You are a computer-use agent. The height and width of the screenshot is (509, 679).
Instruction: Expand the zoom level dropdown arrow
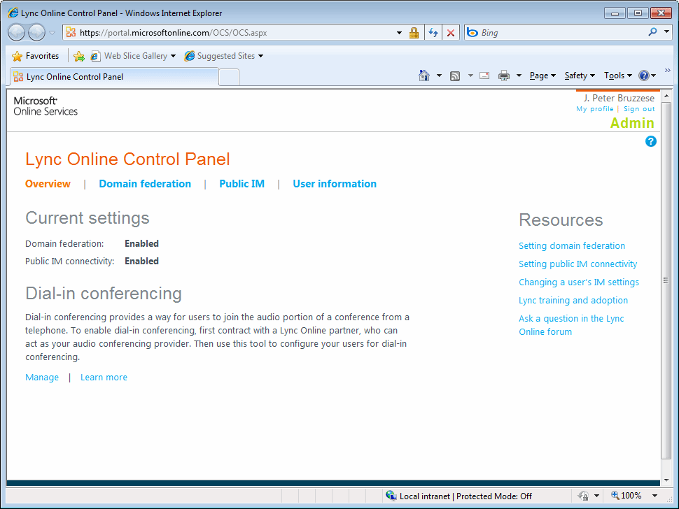pyautogui.click(x=654, y=496)
